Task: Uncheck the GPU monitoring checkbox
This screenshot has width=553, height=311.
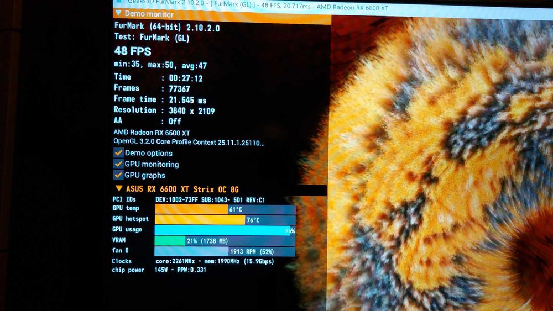Action: (118, 164)
